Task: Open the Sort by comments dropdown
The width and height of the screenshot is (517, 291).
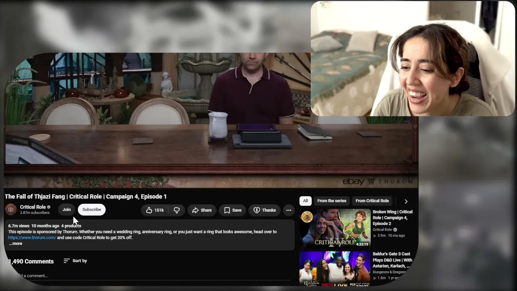Action: 75,261
